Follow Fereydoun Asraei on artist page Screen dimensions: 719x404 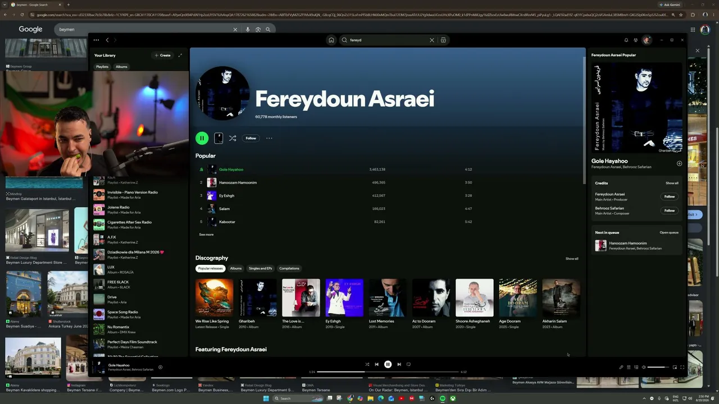click(251, 138)
